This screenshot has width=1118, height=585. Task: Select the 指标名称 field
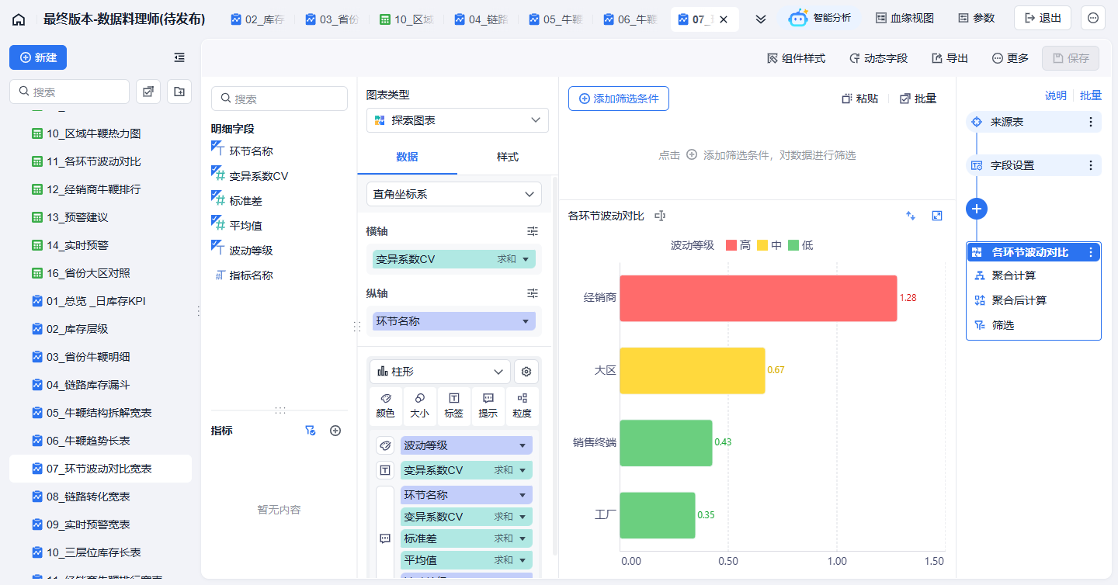coord(251,275)
